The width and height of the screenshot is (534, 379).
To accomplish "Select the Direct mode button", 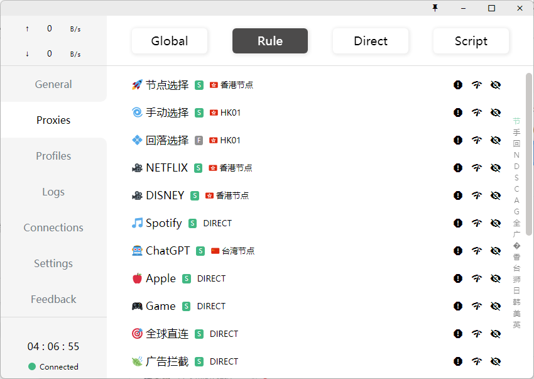I will click(371, 41).
